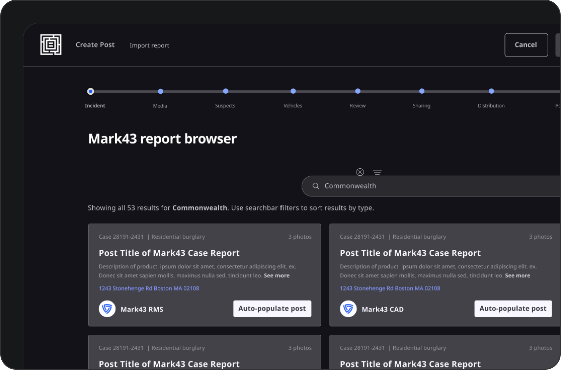
Task: Auto-populate post from Mark43 CAD card
Action: (x=513, y=309)
